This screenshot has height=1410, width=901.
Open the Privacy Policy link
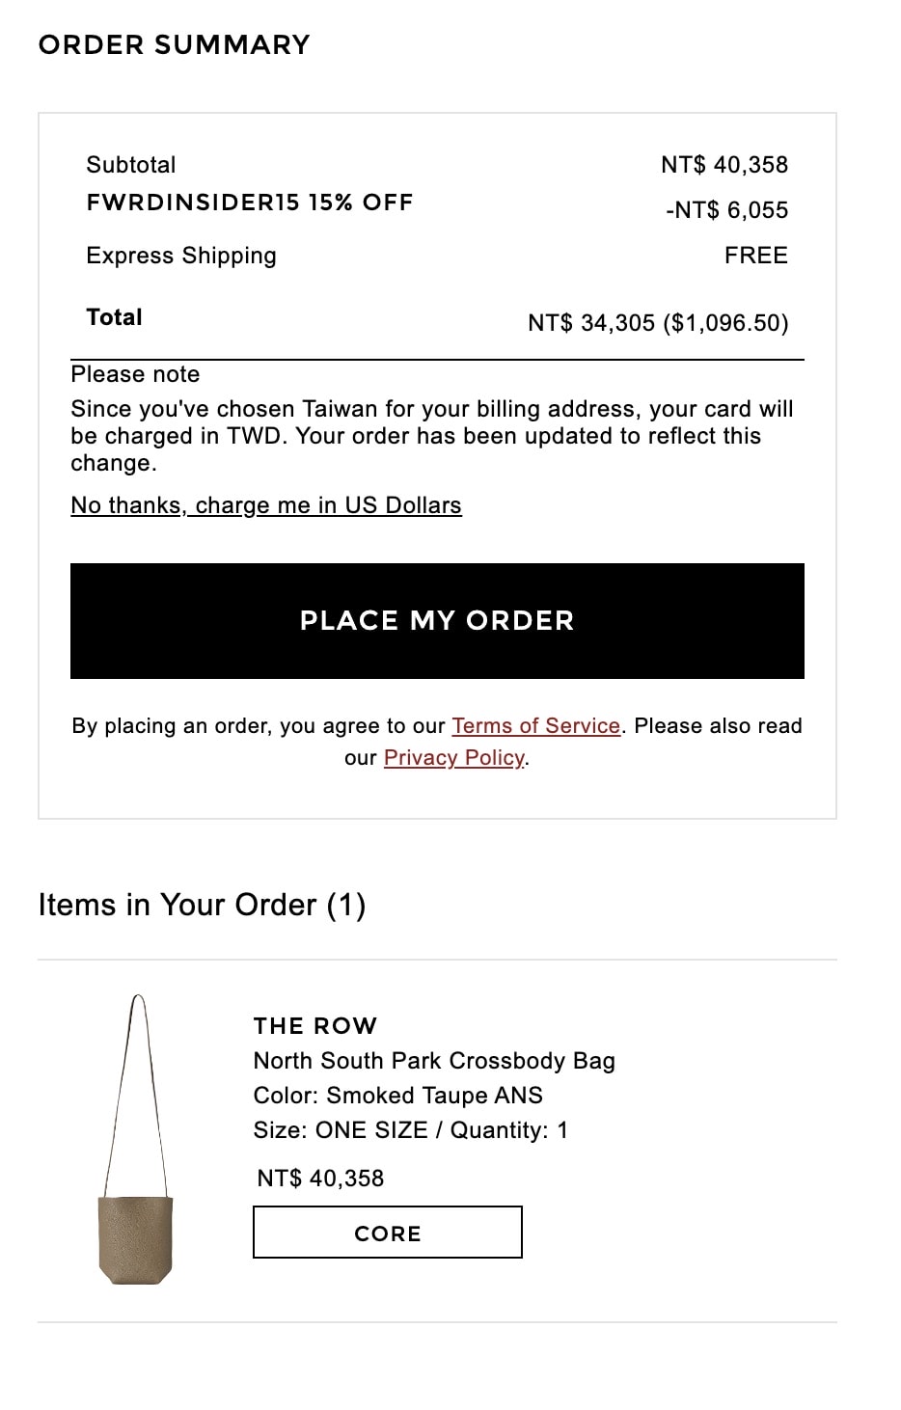tap(454, 758)
